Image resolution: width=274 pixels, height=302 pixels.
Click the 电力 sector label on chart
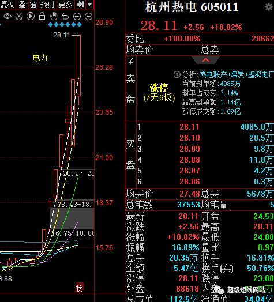[x=40, y=58]
